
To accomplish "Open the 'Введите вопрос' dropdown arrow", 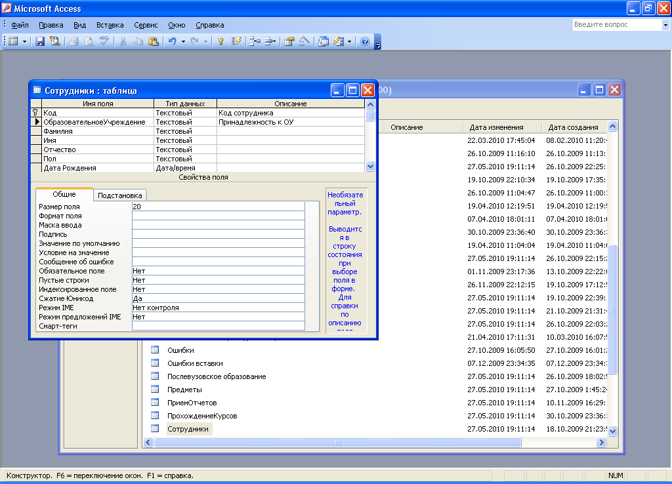I will [x=665, y=25].
